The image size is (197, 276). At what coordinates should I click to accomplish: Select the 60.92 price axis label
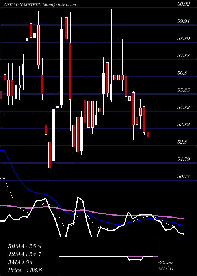(x=183, y=4)
